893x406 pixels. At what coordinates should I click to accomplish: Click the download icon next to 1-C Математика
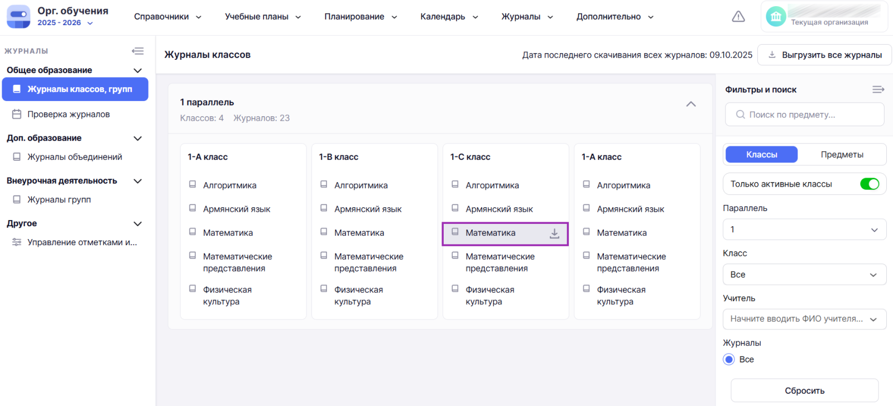[x=554, y=233]
